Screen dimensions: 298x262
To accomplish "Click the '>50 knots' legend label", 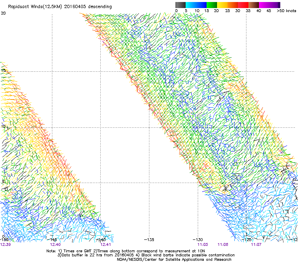I will (286, 11).
